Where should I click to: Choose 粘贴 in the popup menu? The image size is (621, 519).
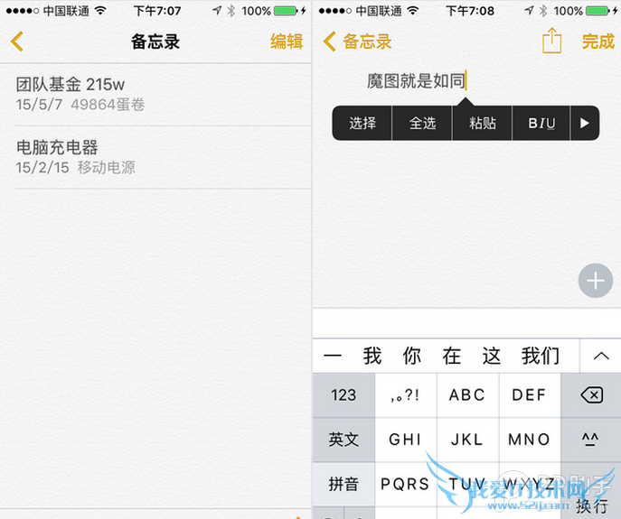click(483, 123)
